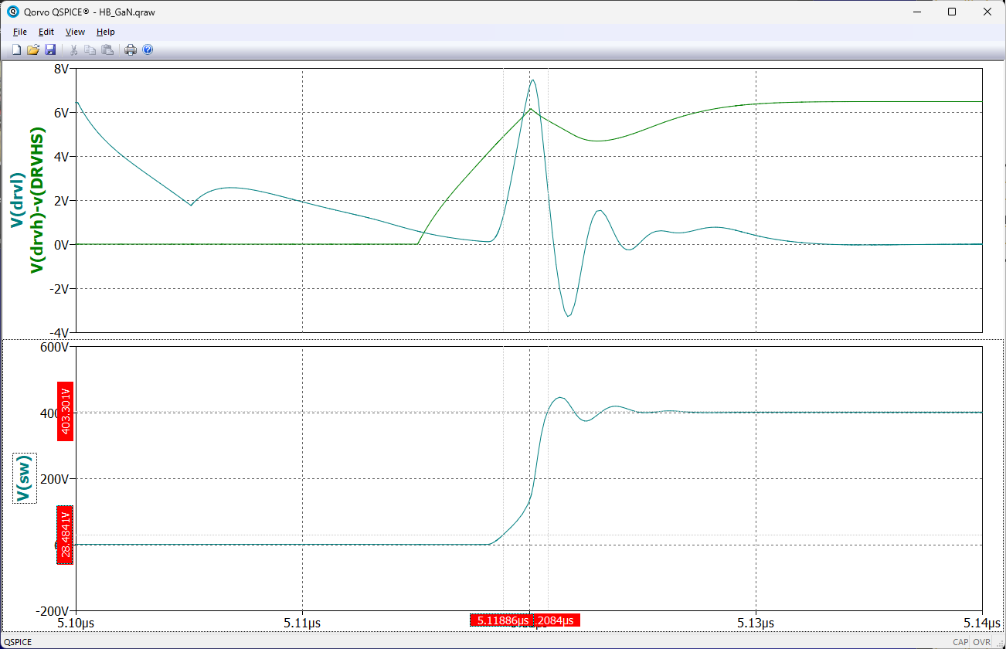1006x649 pixels.
Task: Open the Edit menu
Action: tap(46, 32)
